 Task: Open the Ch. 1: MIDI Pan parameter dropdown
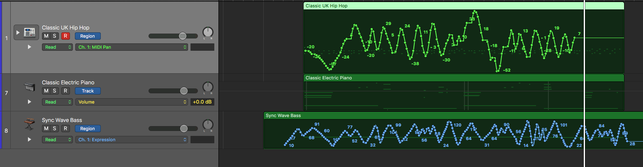click(131, 47)
